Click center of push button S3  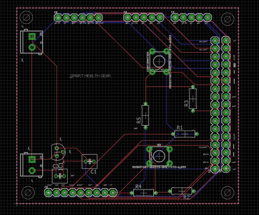(159, 156)
